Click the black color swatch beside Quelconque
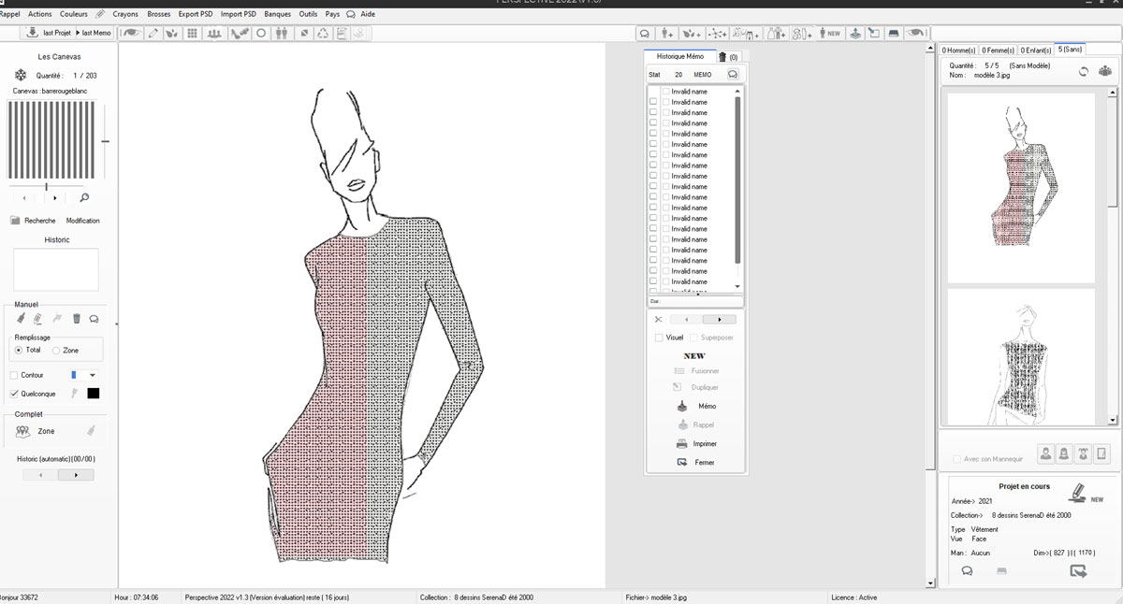The image size is (1123, 604). 93,394
